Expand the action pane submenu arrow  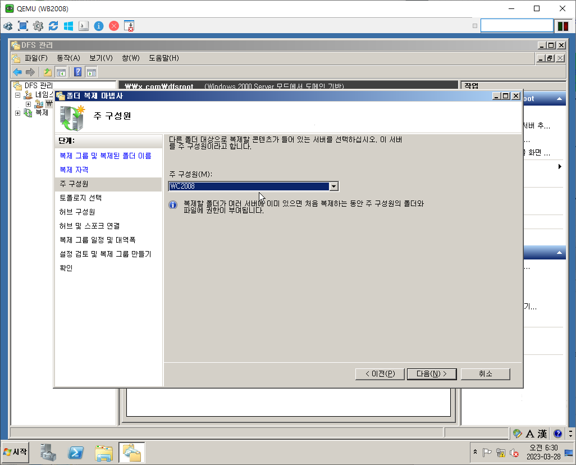click(560, 167)
